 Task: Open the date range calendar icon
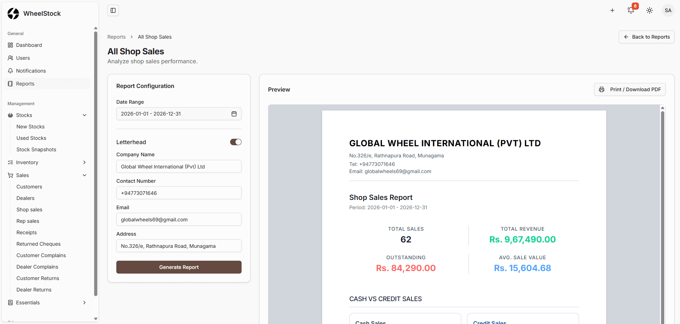[x=234, y=114]
